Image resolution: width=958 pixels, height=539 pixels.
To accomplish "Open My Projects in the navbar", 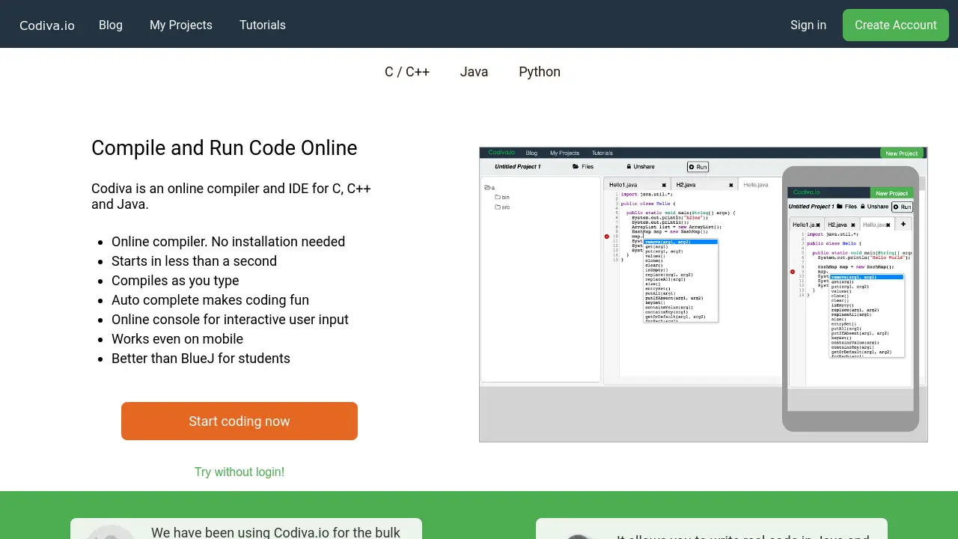I will click(181, 25).
